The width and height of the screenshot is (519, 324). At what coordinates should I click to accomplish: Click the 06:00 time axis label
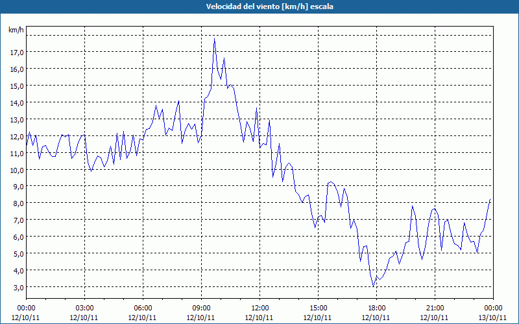click(143, 308)
